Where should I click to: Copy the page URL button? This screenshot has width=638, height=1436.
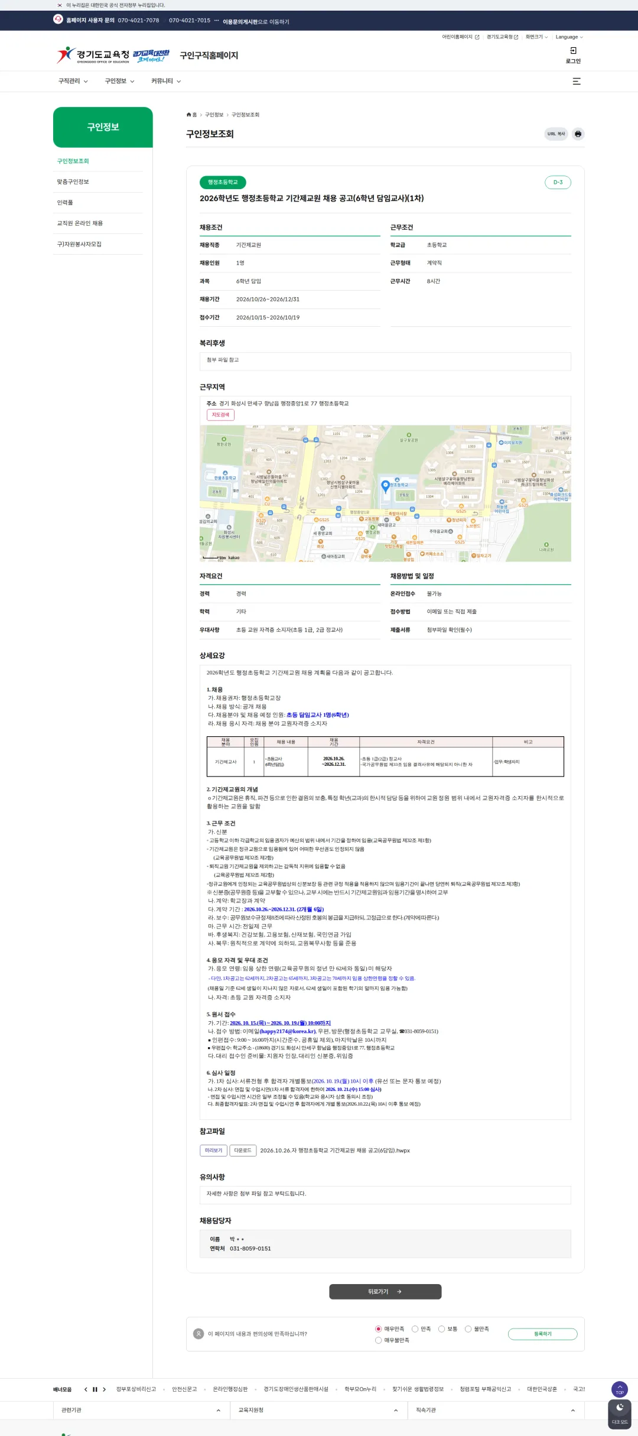[556, 134]
